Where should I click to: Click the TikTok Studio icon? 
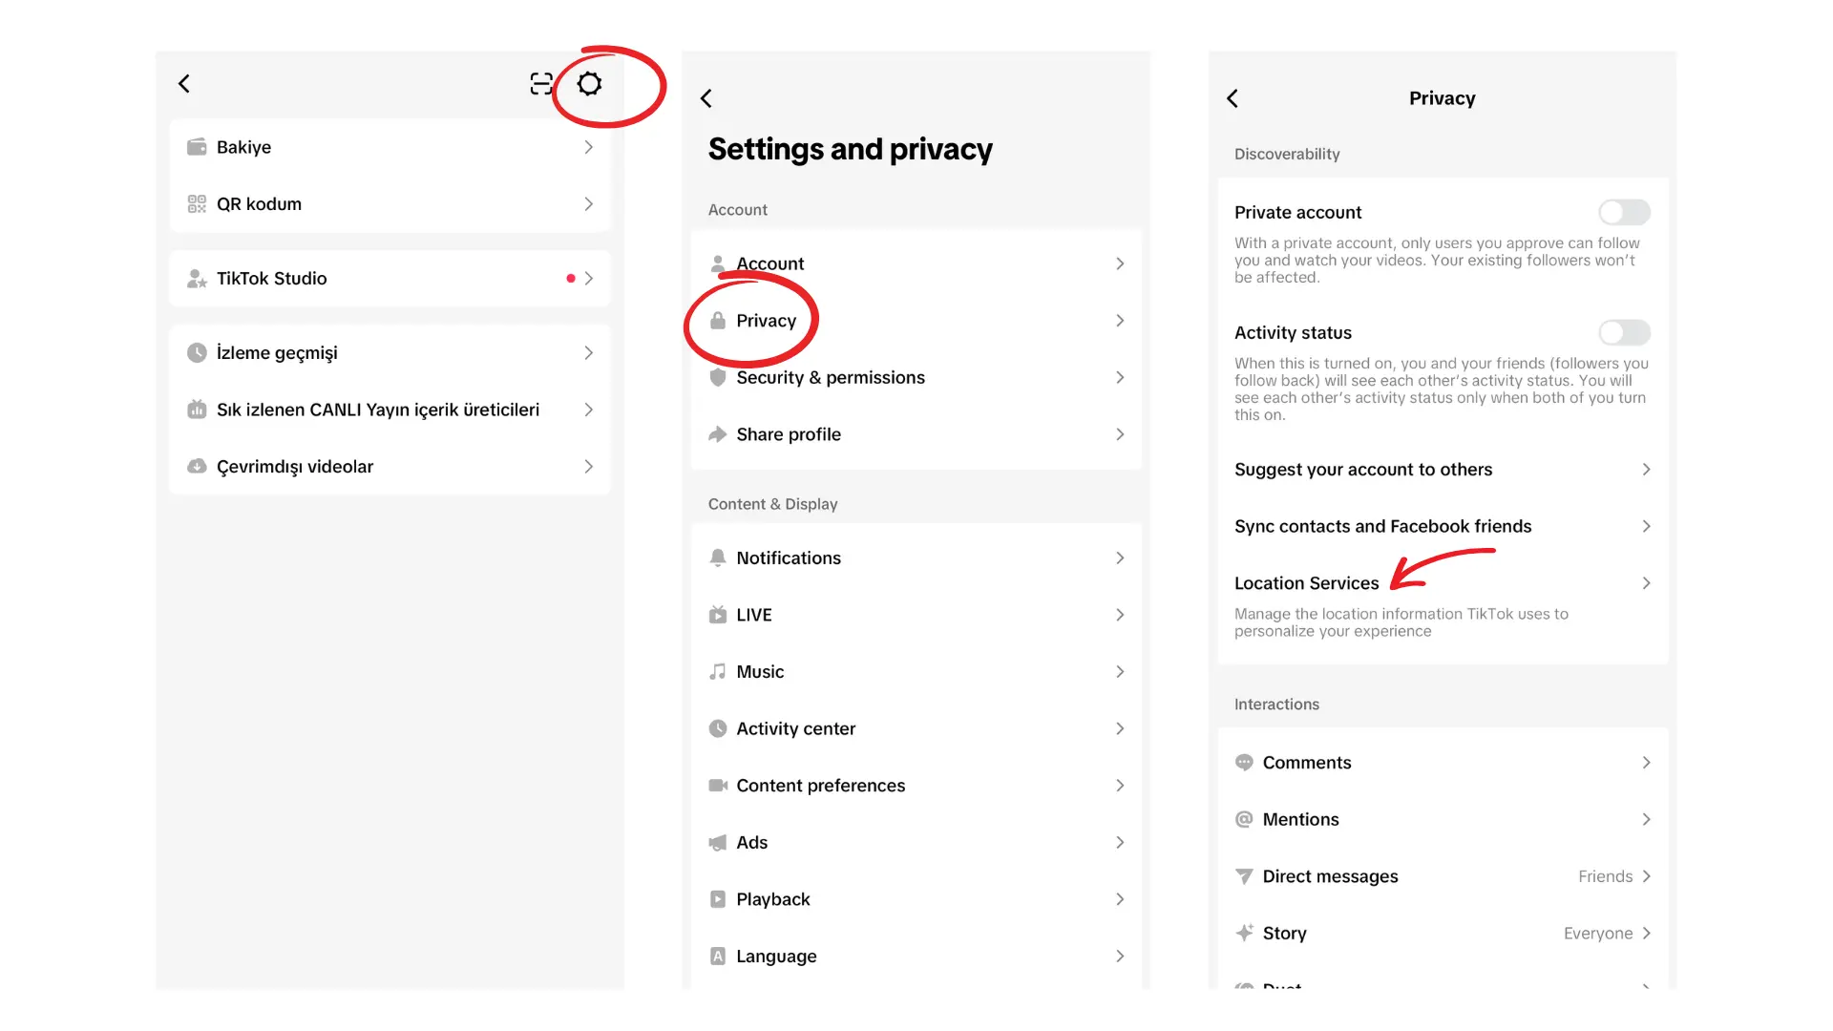point(195,277)
